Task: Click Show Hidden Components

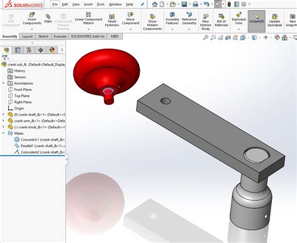Action: point(152,22)
